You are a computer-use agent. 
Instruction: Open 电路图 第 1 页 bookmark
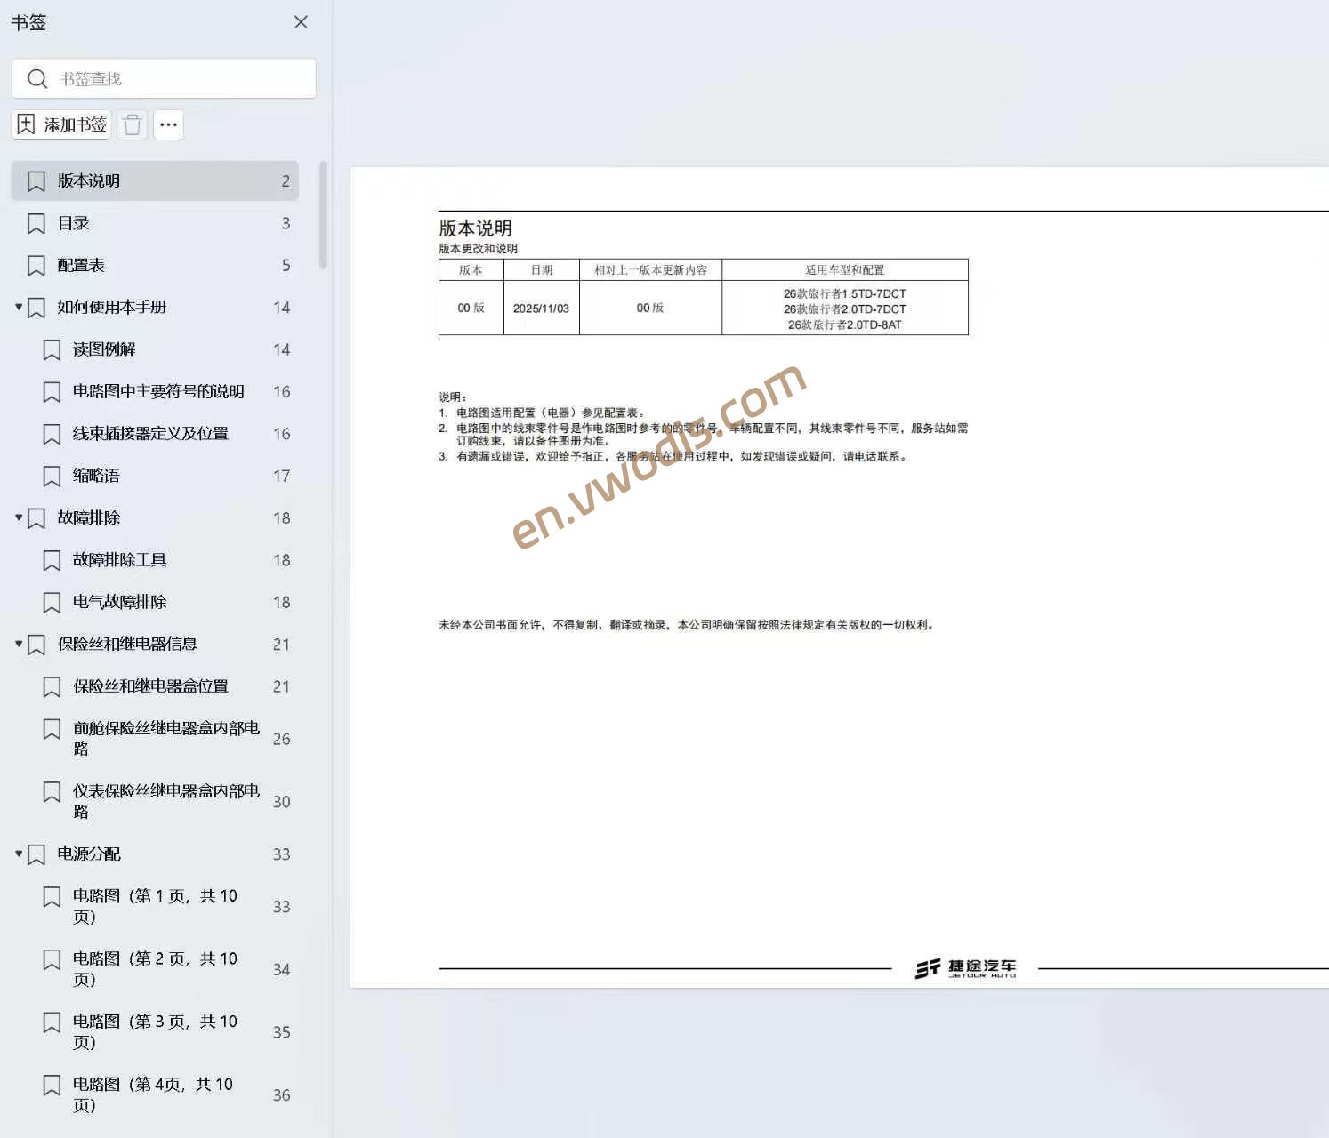click(155, 906)
